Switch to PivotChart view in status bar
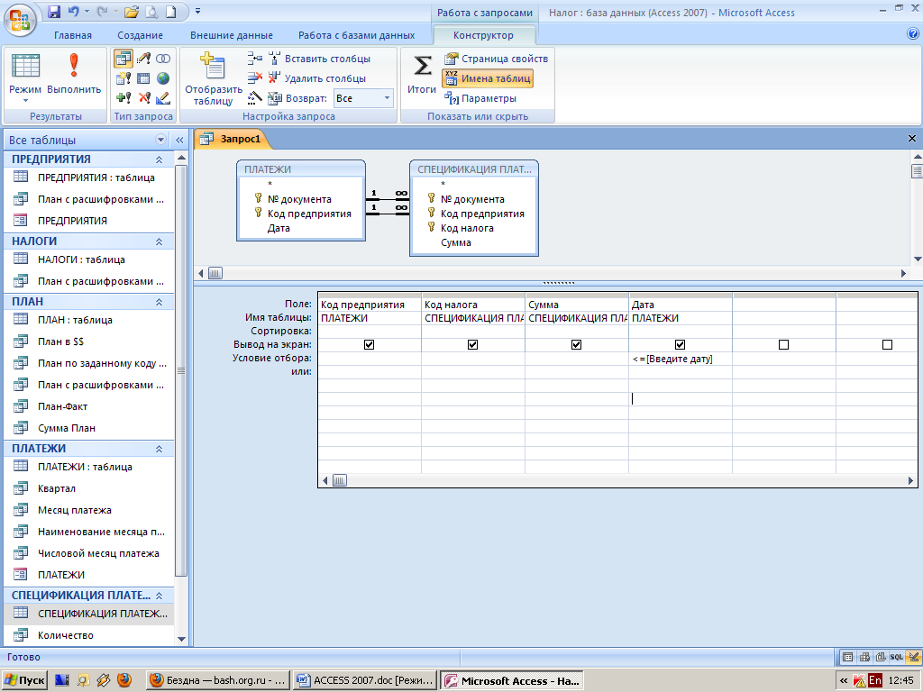The width and height of the screenshot is (923, 692). pos(880,657)
